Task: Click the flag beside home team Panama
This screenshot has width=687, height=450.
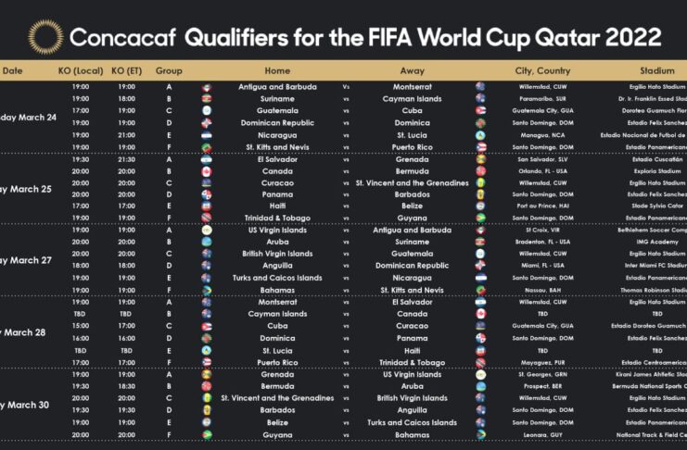Action: click(207, 194)
